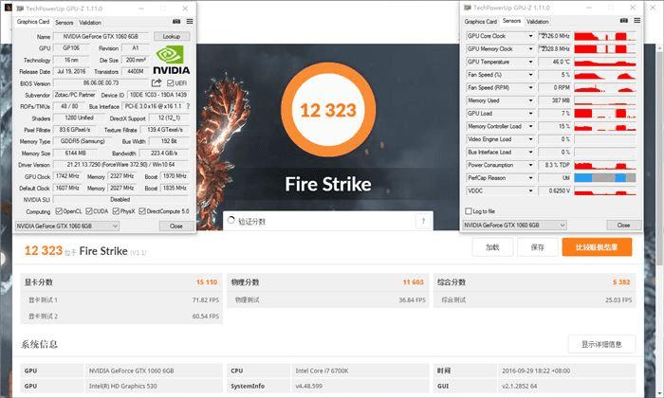Click the PerfCap Reason blue and gray bar
The height and width of the screenshot is (398, 664).
tap(605, 178)
